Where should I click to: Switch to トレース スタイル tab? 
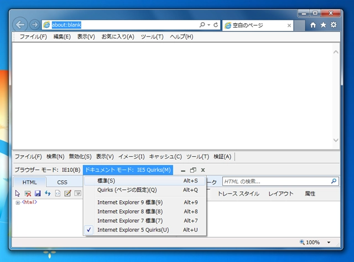(x=238, y=194)
